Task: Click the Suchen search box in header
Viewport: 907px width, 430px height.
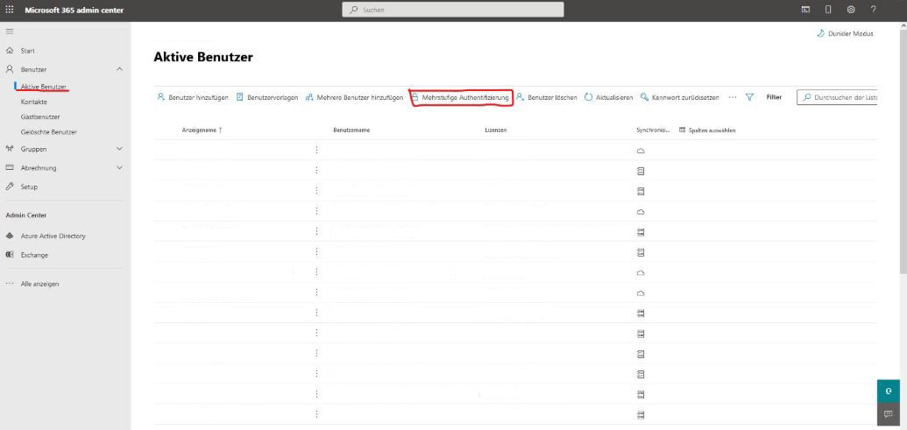Action: pos(453,10)
